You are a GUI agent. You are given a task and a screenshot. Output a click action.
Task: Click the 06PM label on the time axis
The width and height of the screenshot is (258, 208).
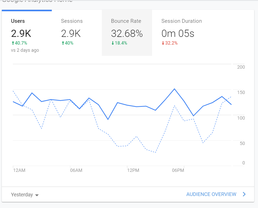pyautogui.click(x=178, y=170)
